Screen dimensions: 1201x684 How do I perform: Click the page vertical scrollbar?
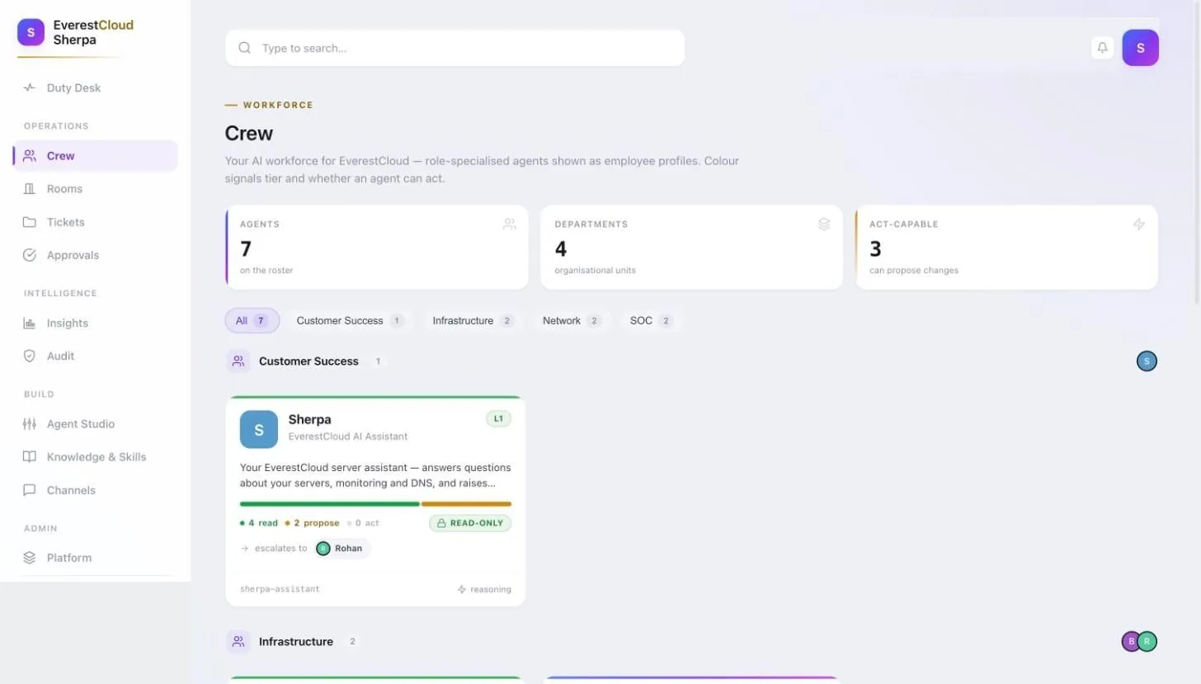pos(1197,153)
